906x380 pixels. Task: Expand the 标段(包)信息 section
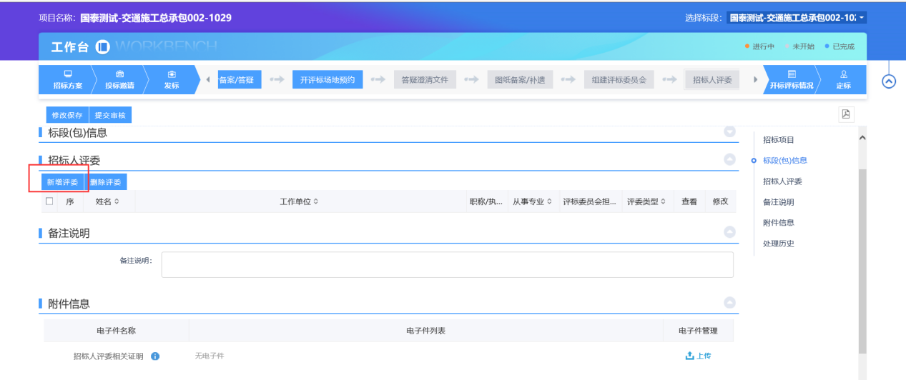729,132
